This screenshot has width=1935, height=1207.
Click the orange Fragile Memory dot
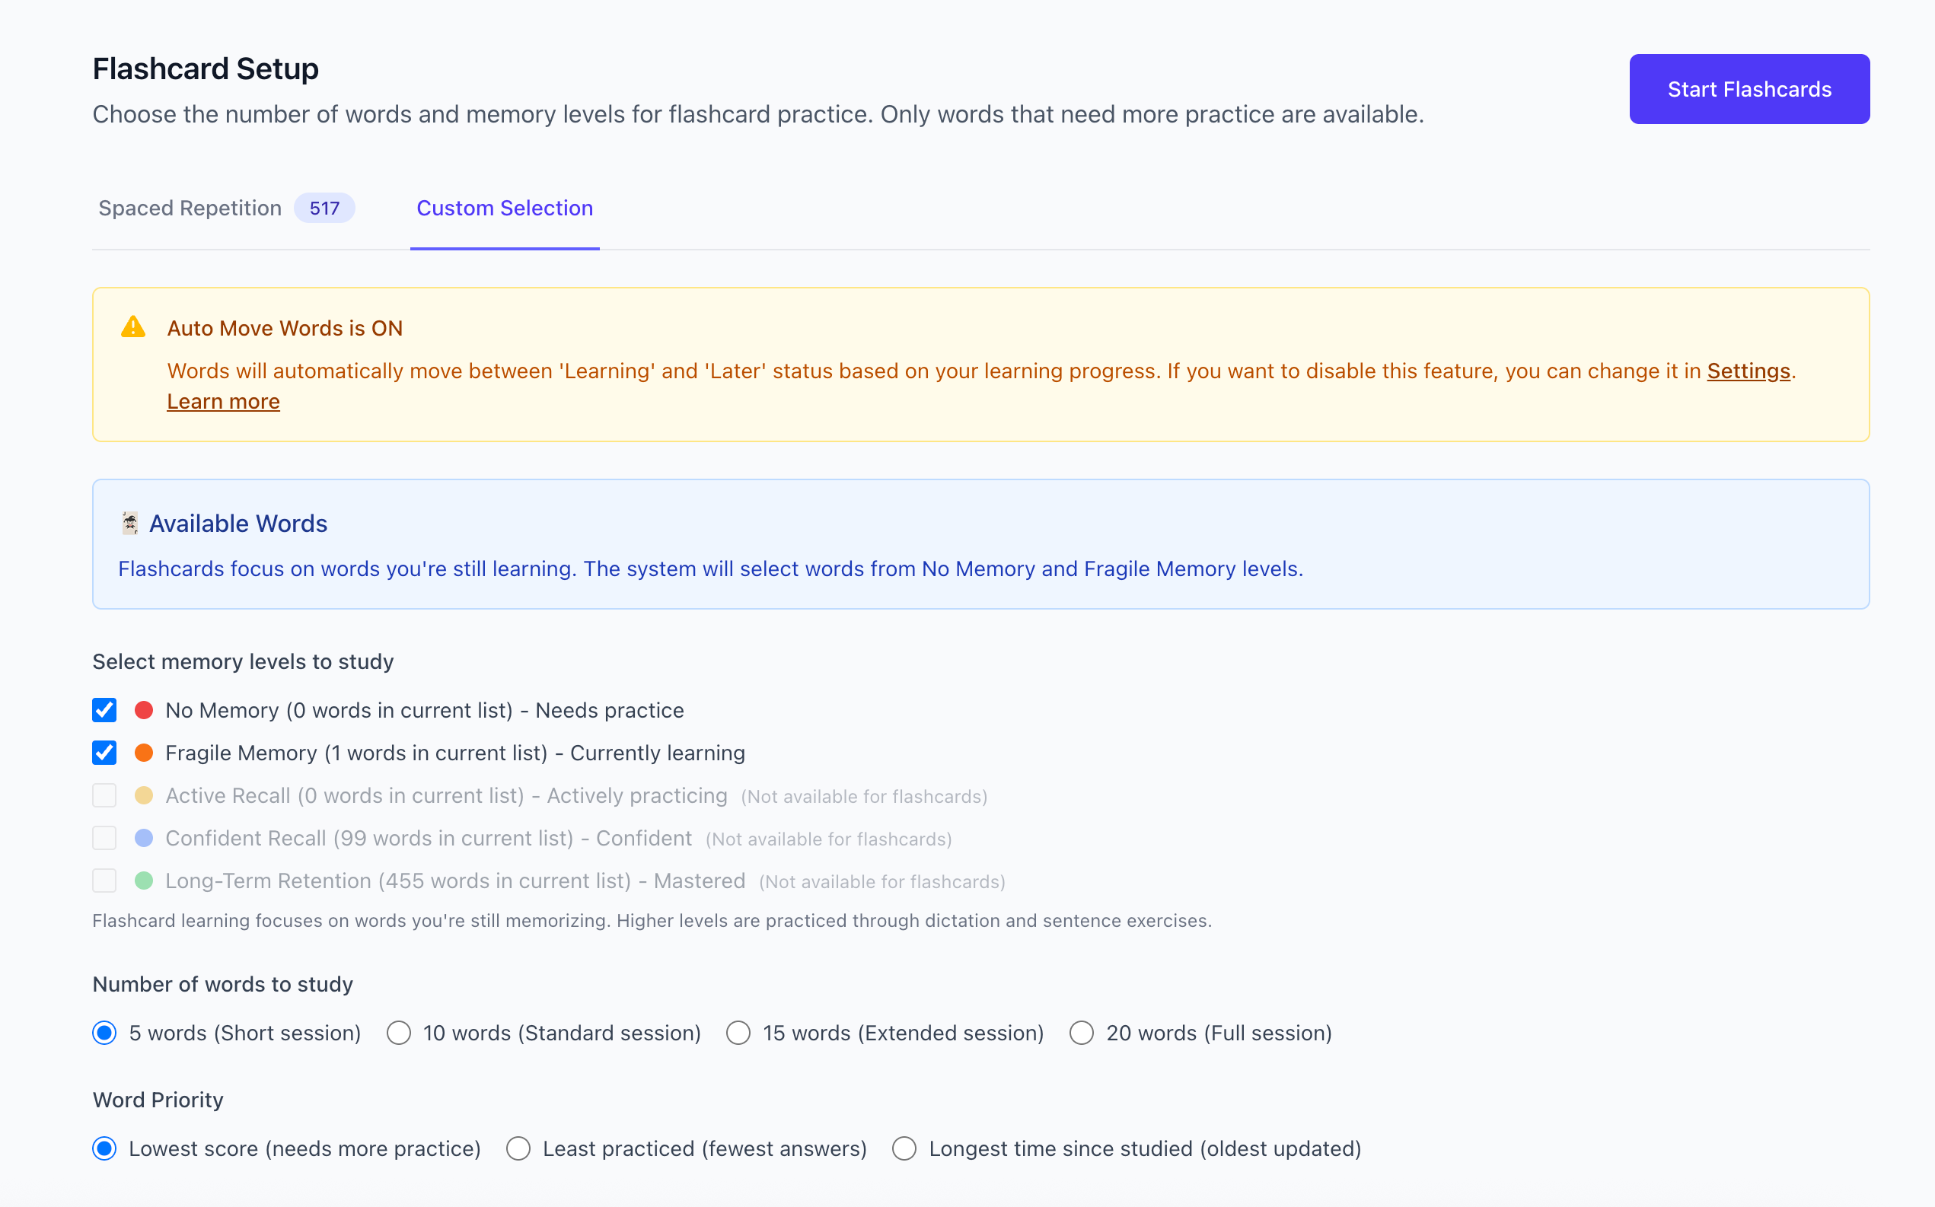(144, 753)
